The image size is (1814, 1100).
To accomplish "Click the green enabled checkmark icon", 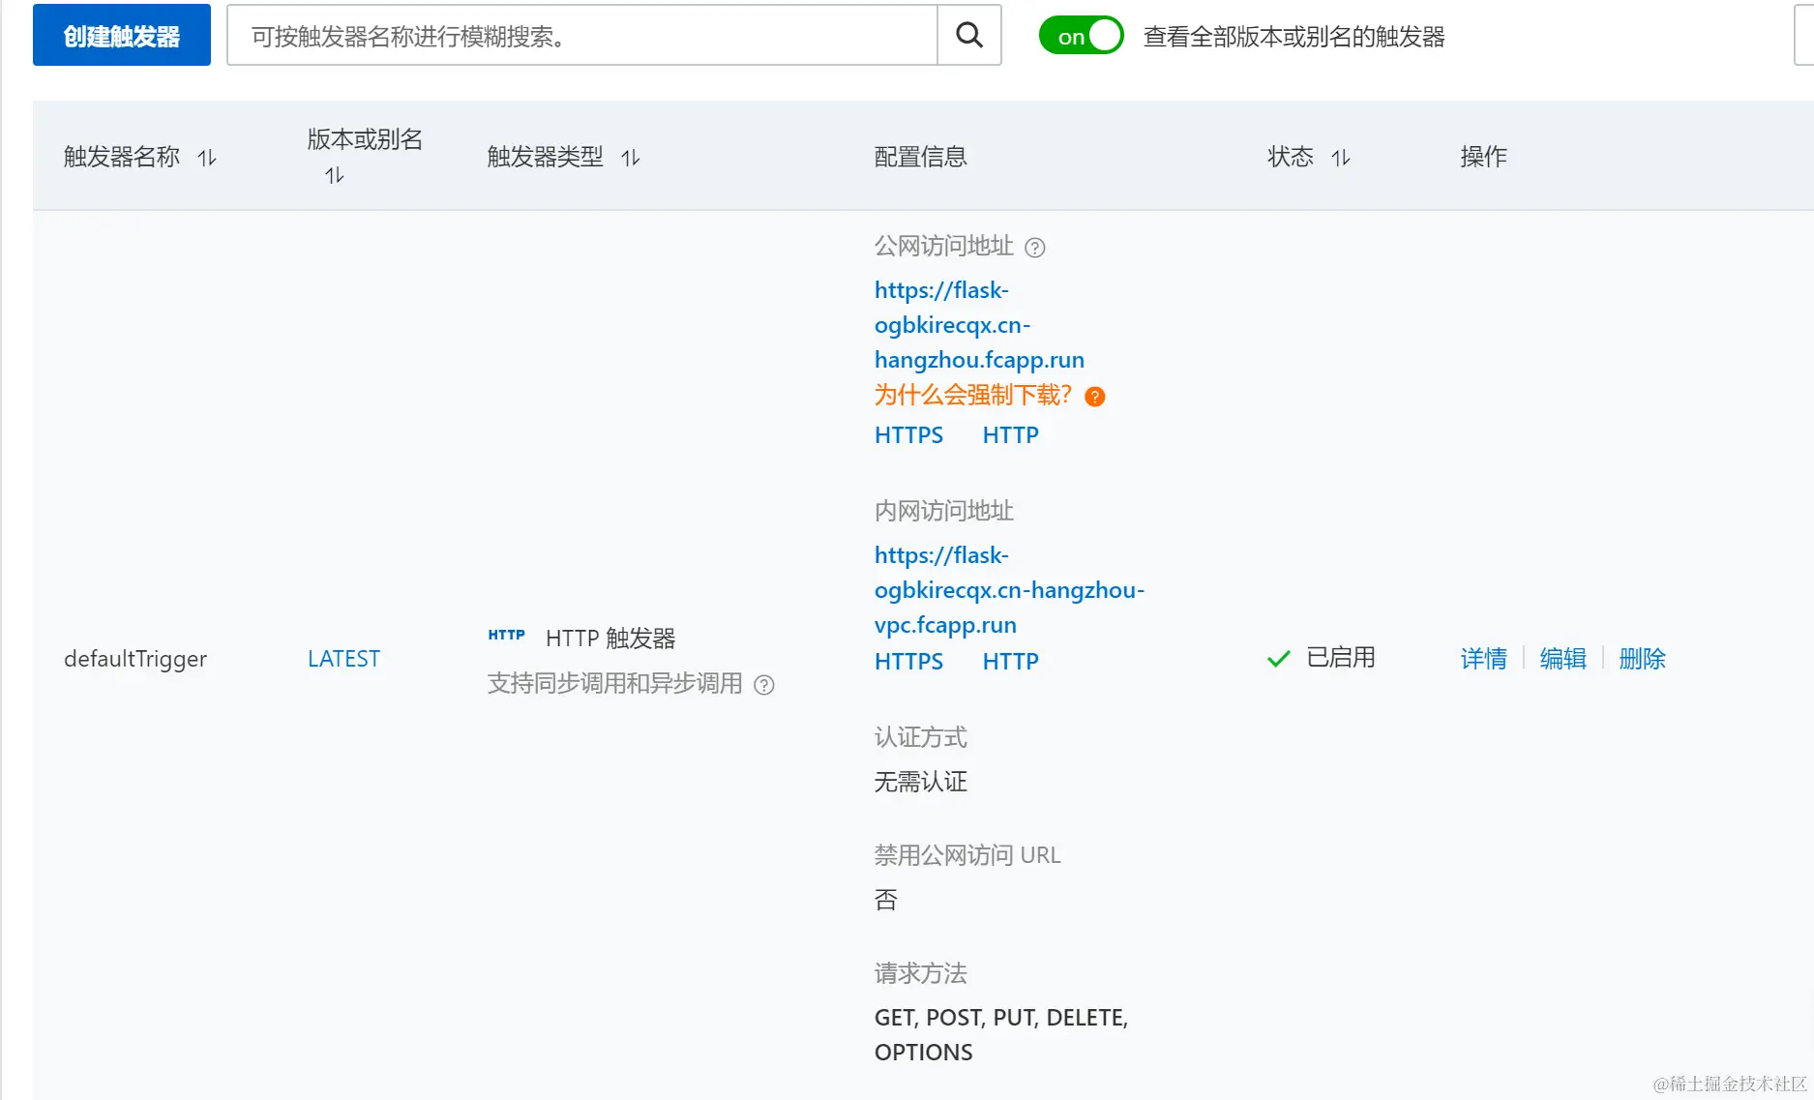I will tap(1279, 659).
